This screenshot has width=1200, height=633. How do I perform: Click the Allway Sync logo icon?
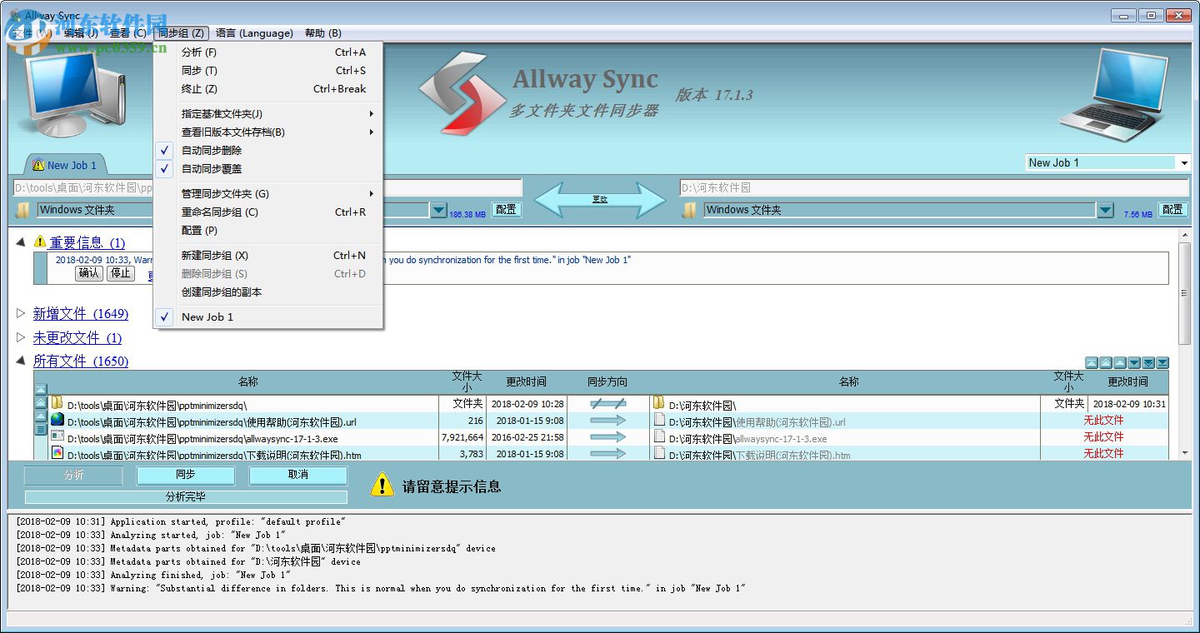click(x=462, y=90)
